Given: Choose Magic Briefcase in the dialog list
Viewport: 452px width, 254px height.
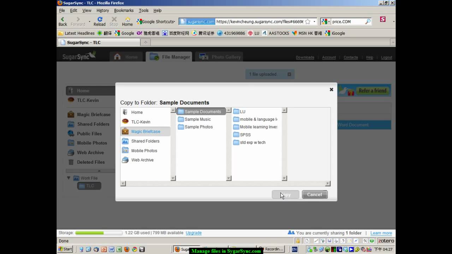Looking at the screenshot, I should coord(145,131).
